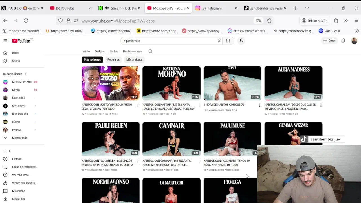Select the Más antiguos filter chip

click(134, 59)
